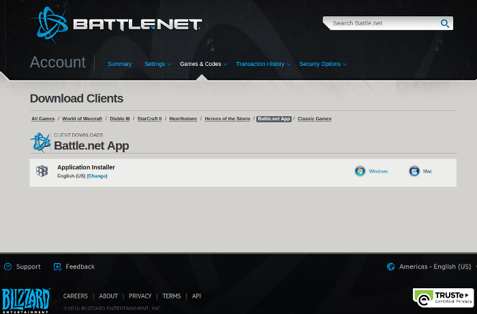Download installer via Windows link
Viewport: 477px width, 314px height.
pos(378,171)
